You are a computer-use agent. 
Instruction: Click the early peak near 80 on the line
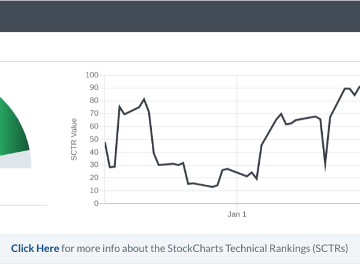pyautogui.click(x=144, y=99)
